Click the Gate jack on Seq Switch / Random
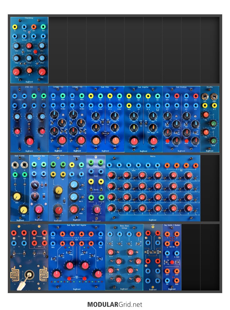Image resolution: width=230 pixels, height=310 pixels. tap(176, 281)
